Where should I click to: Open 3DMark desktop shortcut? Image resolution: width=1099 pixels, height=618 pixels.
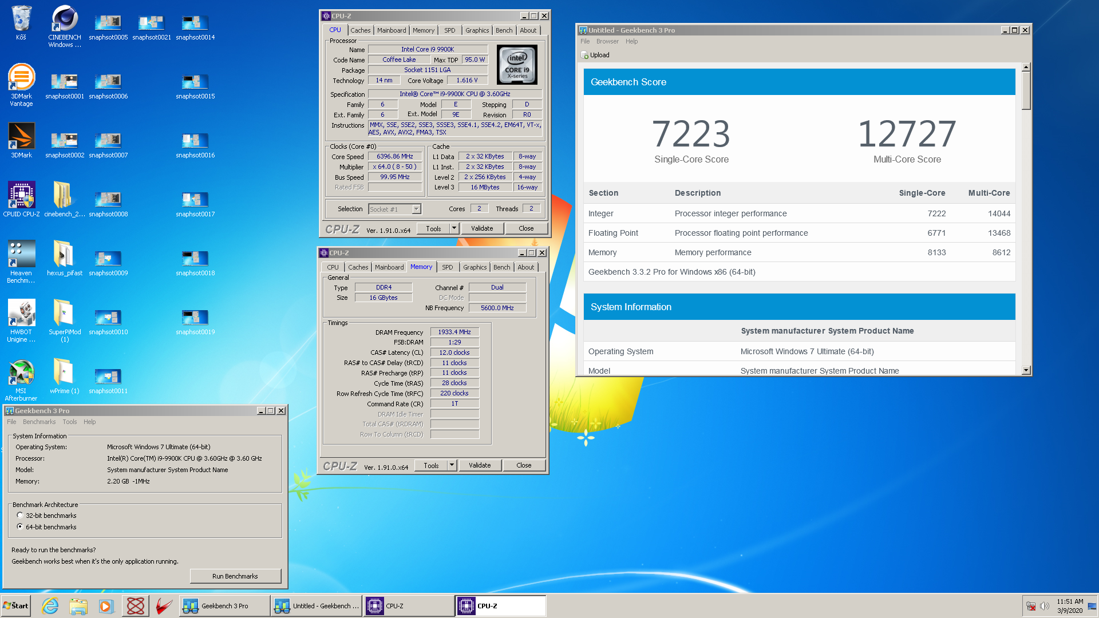tap(21, 140)
